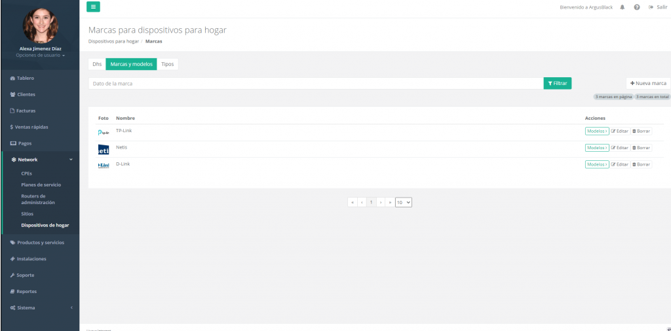This screenshot has height=331, width=671.
Task: Click Borrar for the D-Link brand
Action: pyautogui.click(x=641, y=164)
